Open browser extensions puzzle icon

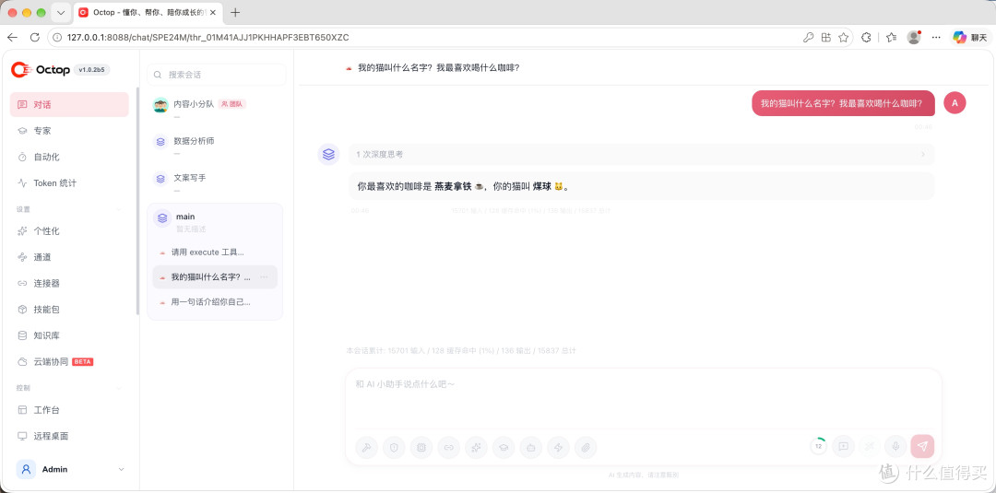pyautogui.click(x=866, y=38)
